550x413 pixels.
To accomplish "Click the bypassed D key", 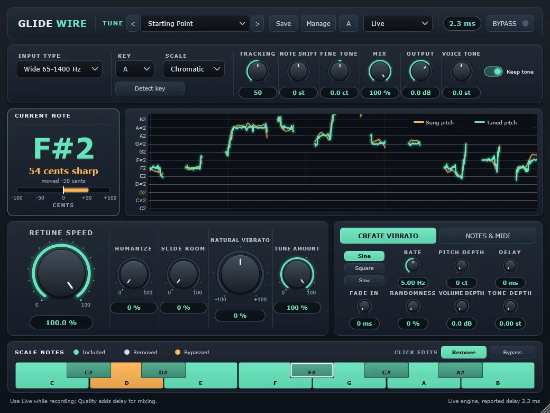I will [126, 383].
